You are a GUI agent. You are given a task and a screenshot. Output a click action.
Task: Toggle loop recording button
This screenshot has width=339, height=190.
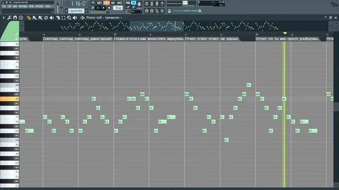[120, 3]
